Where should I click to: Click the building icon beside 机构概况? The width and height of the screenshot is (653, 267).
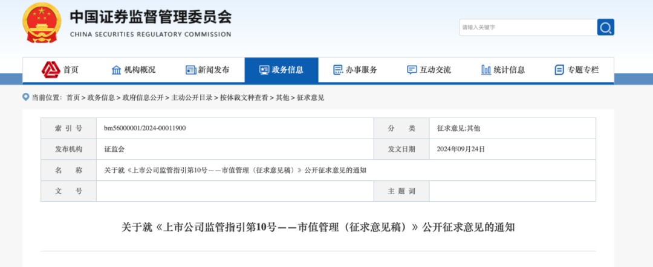tap(117, 70)
